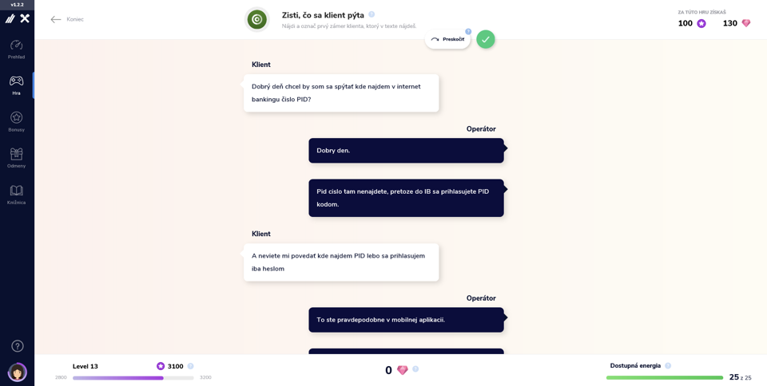
Task: Open the user avatar profile
Action: click(x=18, y=372)
